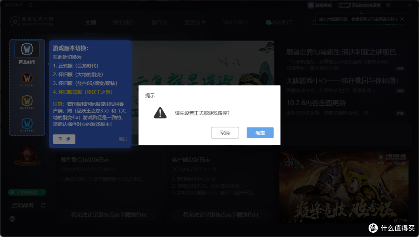
Task: Open 详情 for 大脚游戏中心 news
Action: point(400,91)
